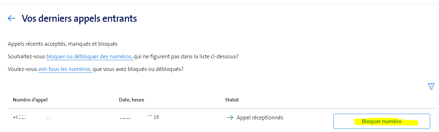Follow the 'voir tous les numéros' link

[x=65, y=69]
